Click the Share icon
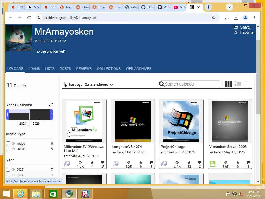 pyautogui.click(x=236, y=27)
